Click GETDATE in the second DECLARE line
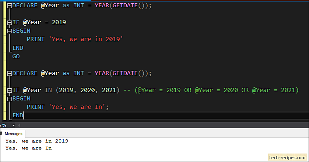309x162 pixels. [x=125, y=73]
